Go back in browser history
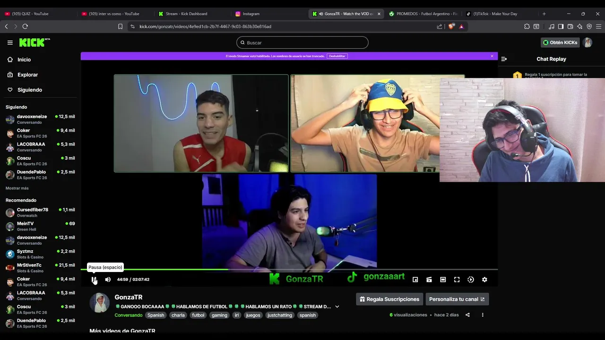Viewport: 605px width, 340px height. pyautogui.click(x=6, y=26)
